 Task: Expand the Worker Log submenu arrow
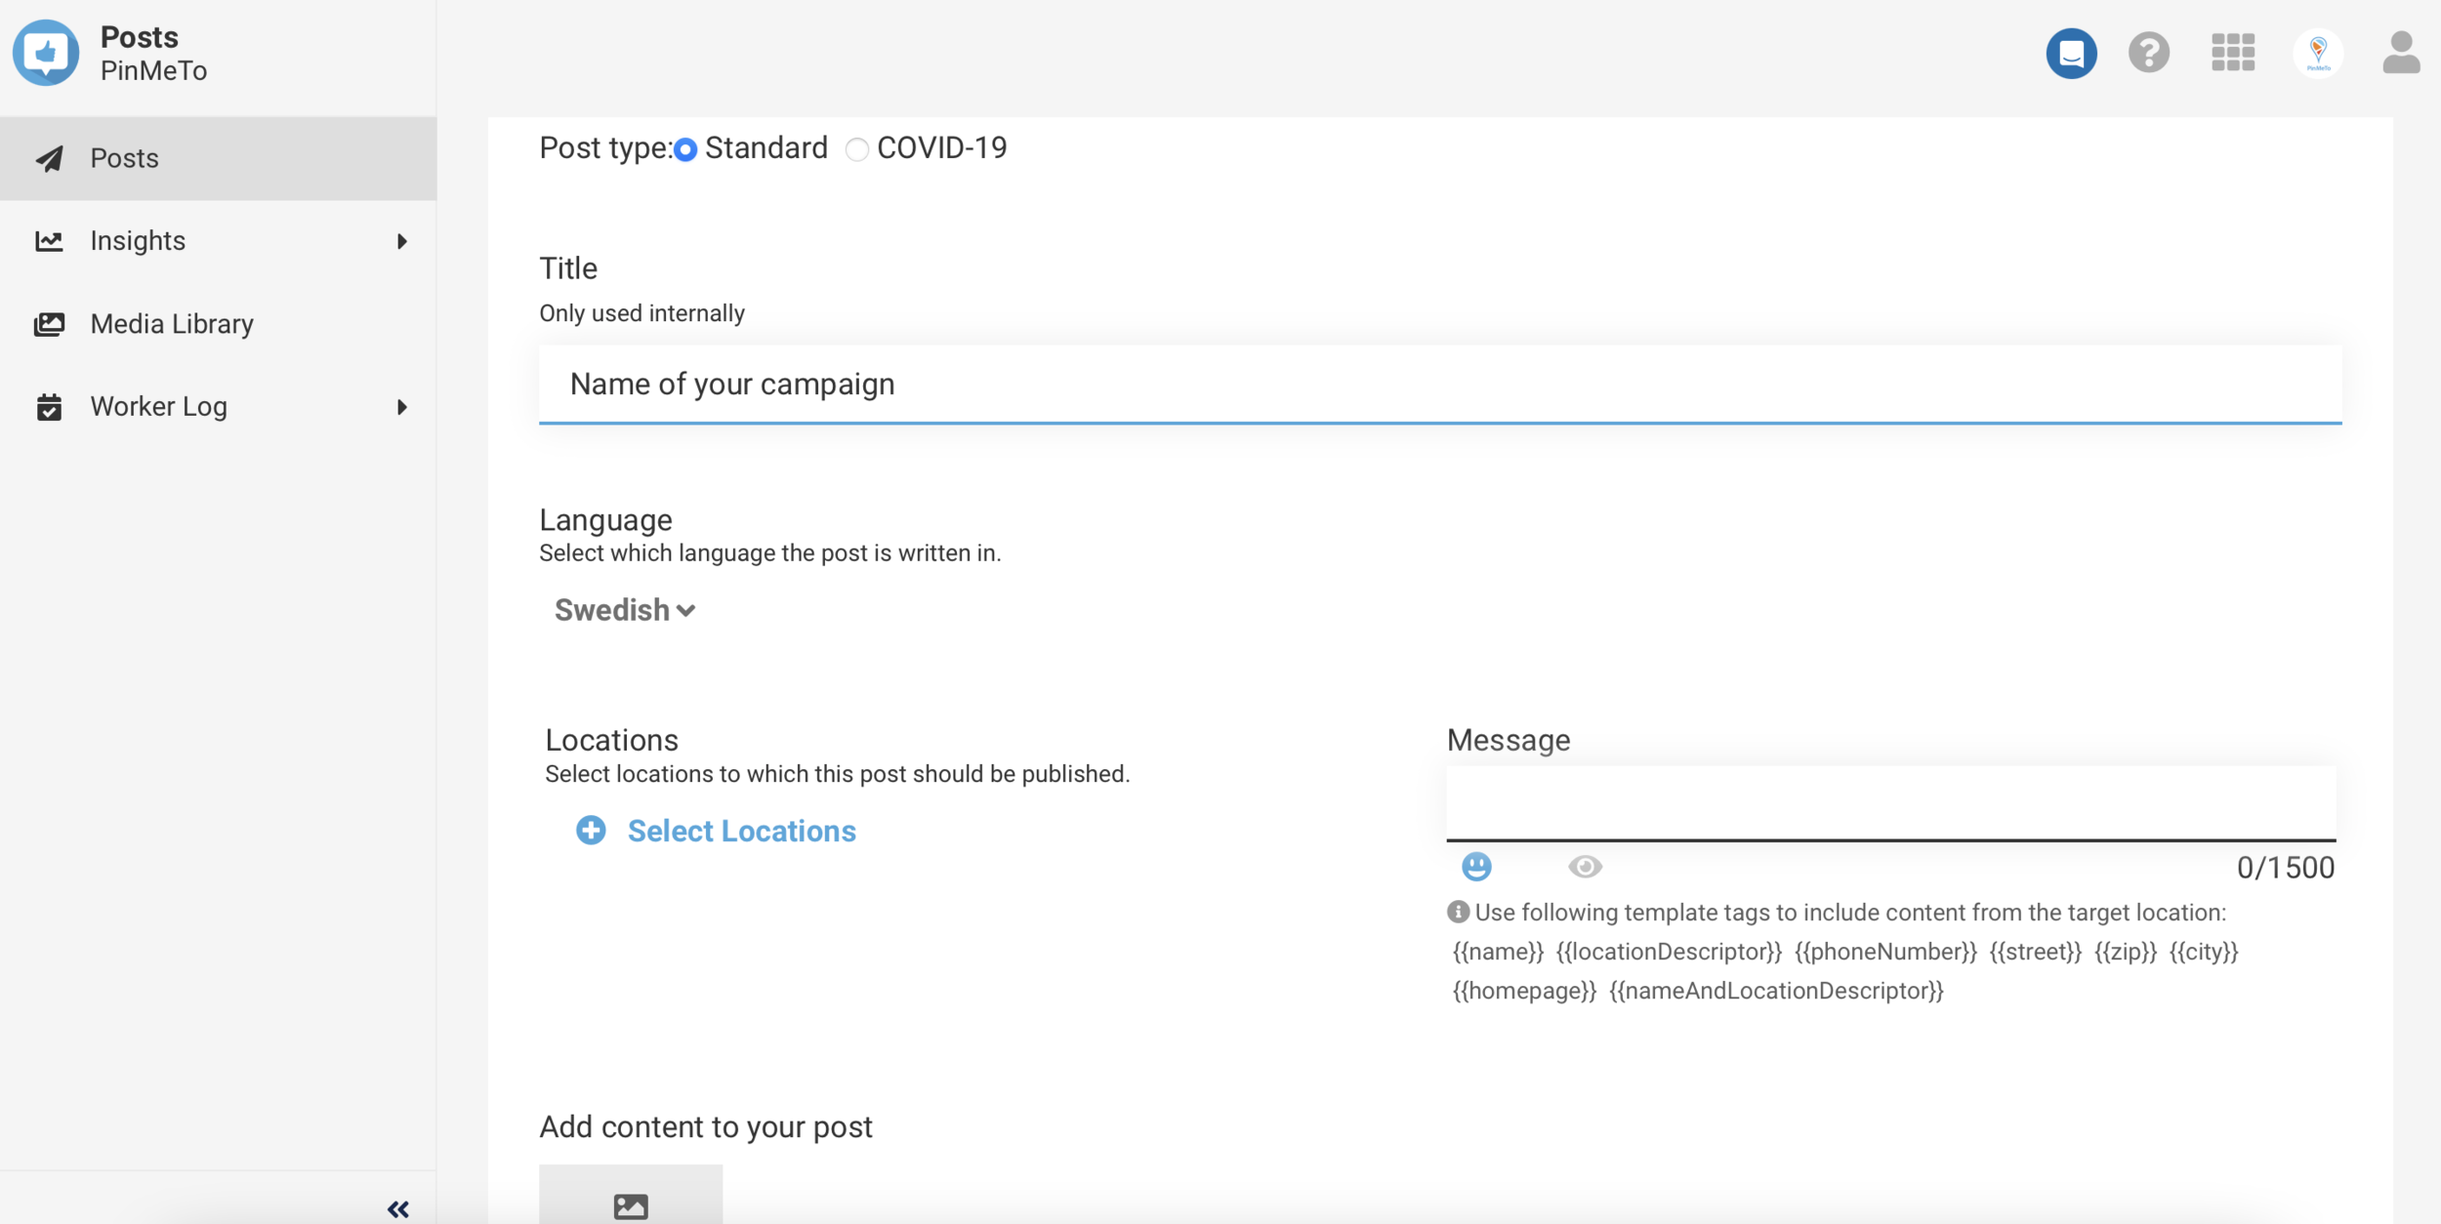click(401, 407)
